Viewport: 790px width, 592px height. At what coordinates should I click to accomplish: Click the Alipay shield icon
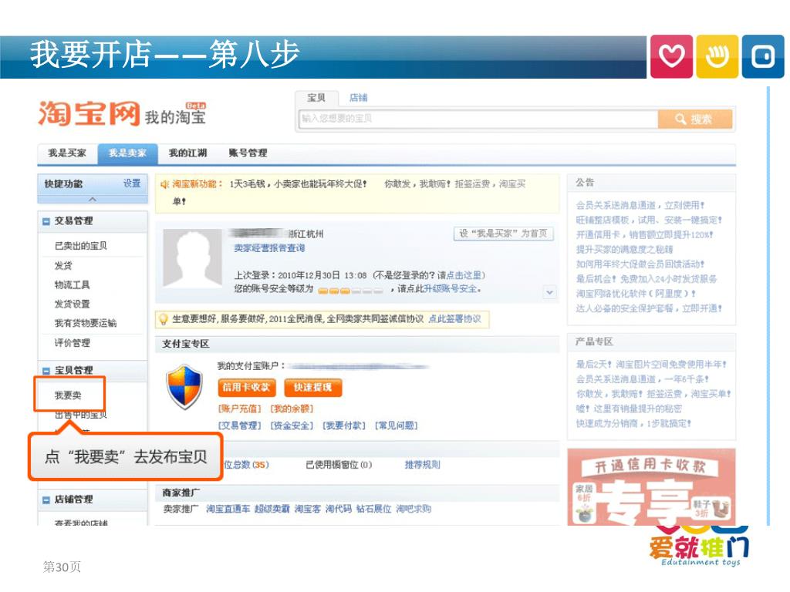coord(184,387)
